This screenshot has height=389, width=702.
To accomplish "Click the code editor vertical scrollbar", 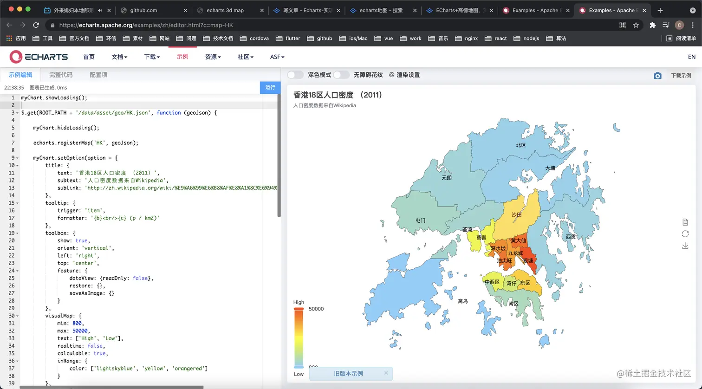I will click(x=279, y=156).
